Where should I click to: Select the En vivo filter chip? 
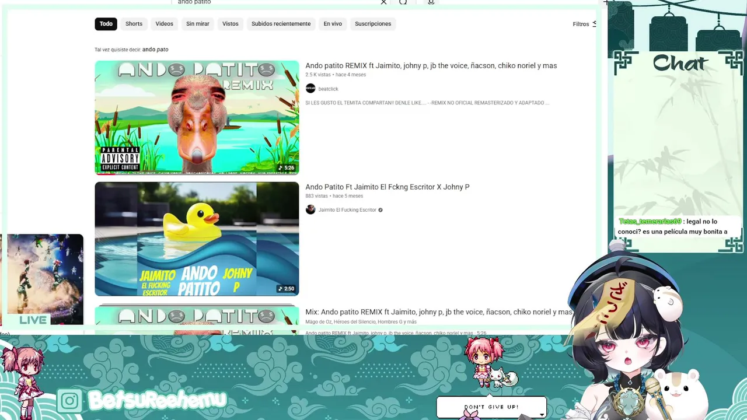pos(333,24)
